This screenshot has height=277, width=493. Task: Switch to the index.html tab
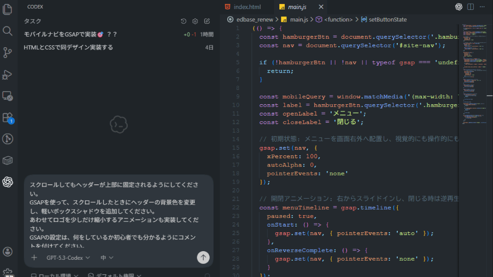246,7
